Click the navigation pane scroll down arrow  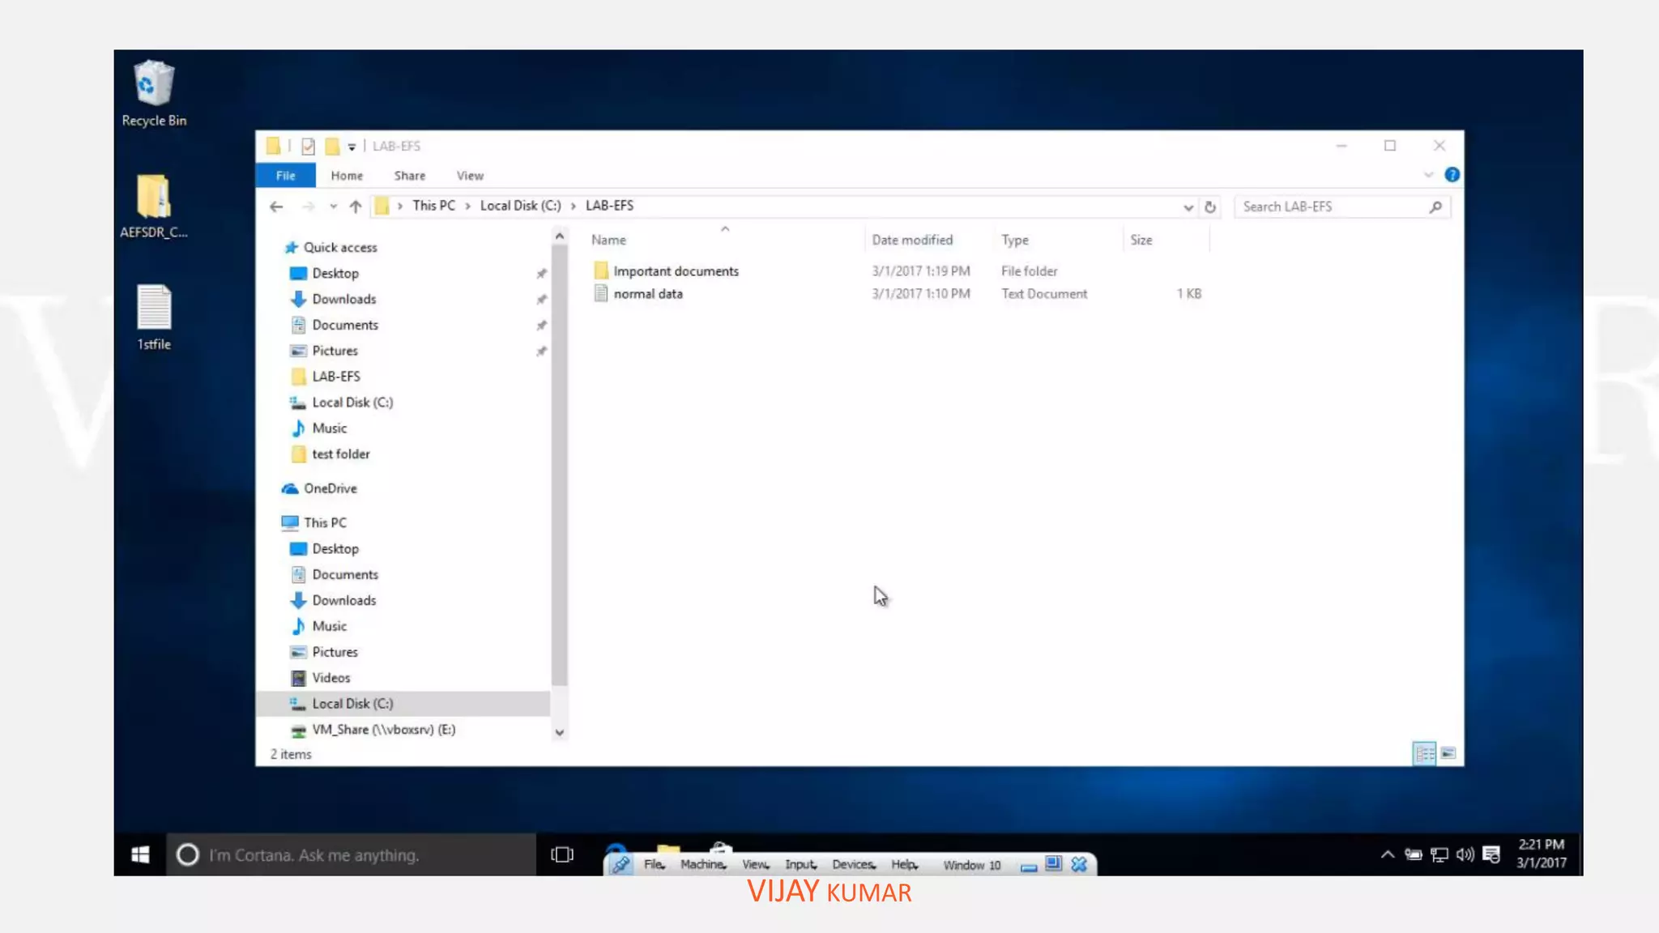559,732
